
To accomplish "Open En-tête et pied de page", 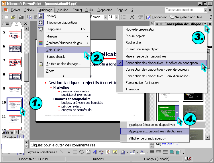I will pos(64,64).
